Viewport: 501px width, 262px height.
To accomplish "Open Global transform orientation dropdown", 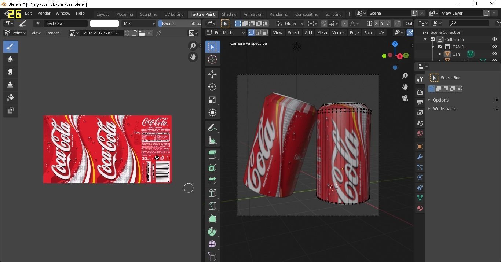I will [x=290, y=23].
